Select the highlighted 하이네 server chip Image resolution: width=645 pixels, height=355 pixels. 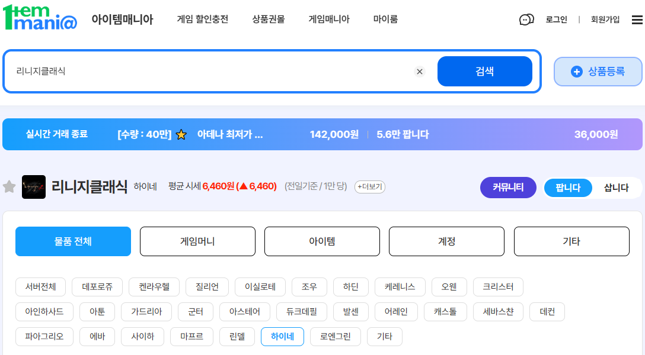[x=283, y=337]
